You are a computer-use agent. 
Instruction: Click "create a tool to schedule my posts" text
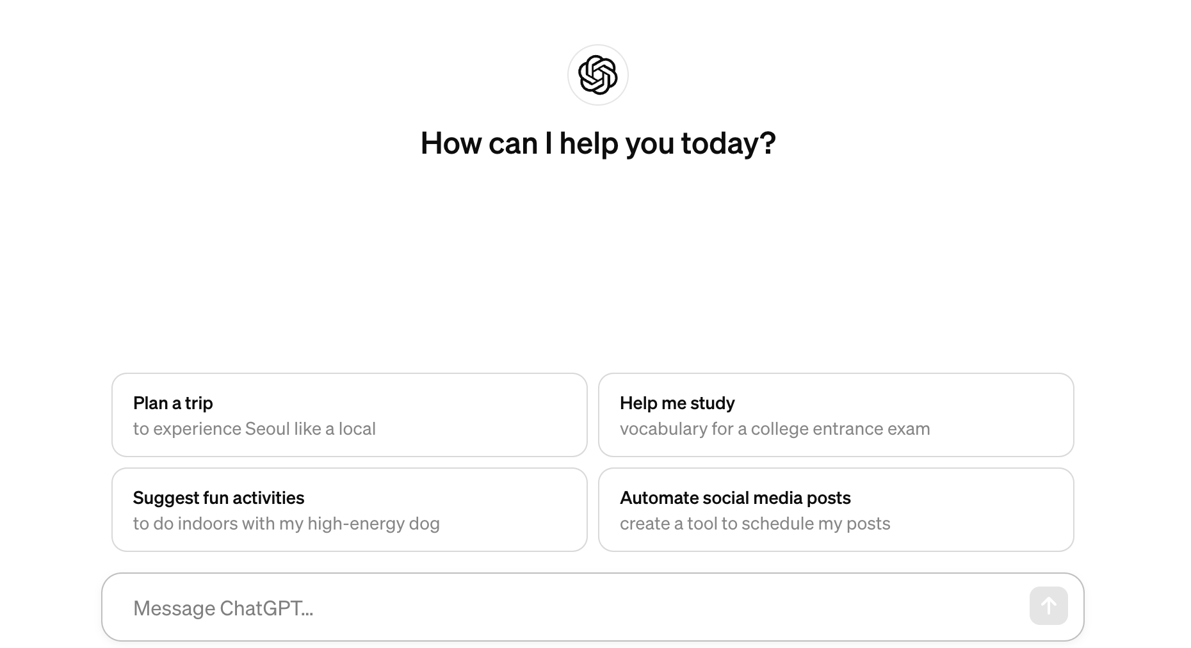coord(755,523)
